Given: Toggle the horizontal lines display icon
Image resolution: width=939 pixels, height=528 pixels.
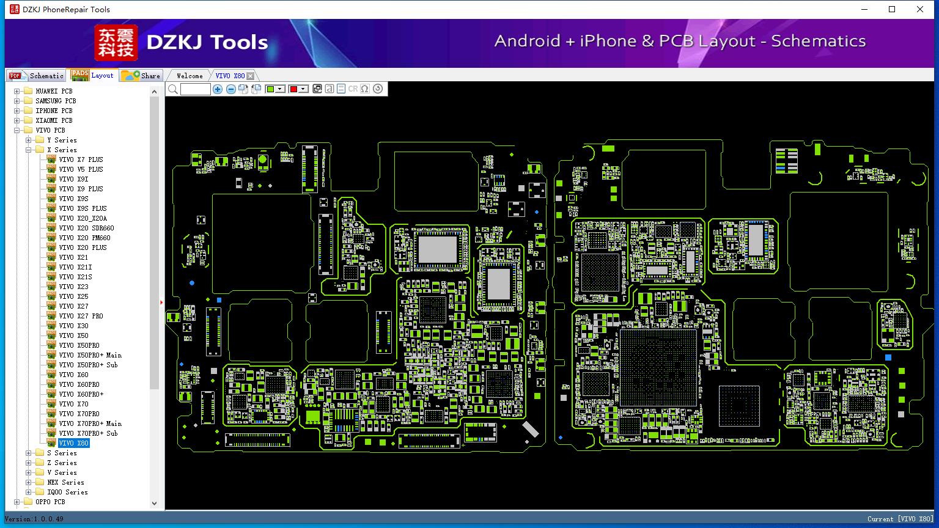Looking at the screenshot, I should coord(341,89).
